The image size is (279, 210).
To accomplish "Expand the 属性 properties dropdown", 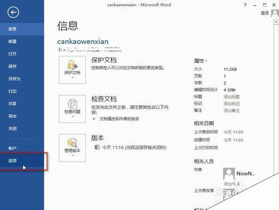I will (x=200, y=61).
